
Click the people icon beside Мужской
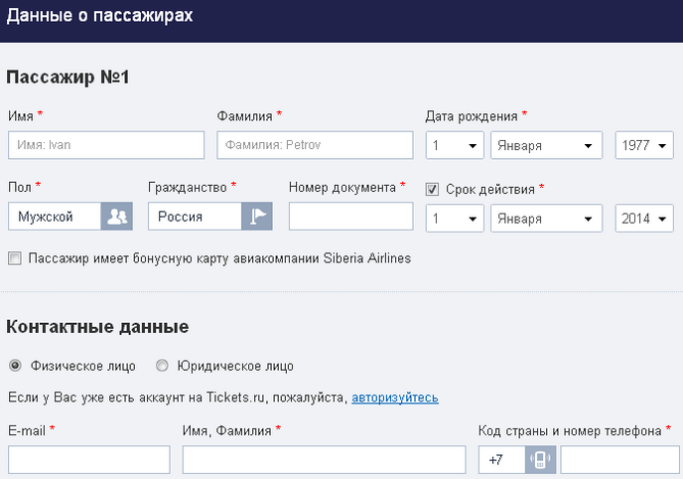tap(117, 217)
